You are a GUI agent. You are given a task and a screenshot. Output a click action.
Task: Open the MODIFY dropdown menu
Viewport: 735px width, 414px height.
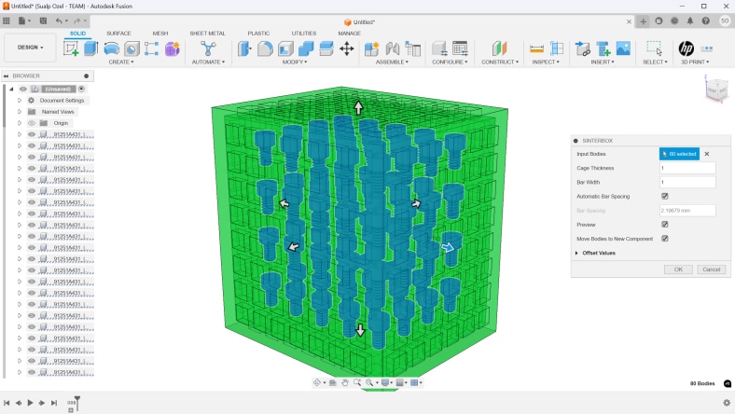pos(295,62)
